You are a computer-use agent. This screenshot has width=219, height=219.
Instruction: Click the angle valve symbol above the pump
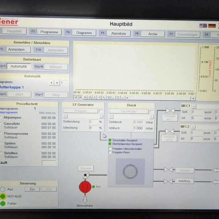coord(86,176)
